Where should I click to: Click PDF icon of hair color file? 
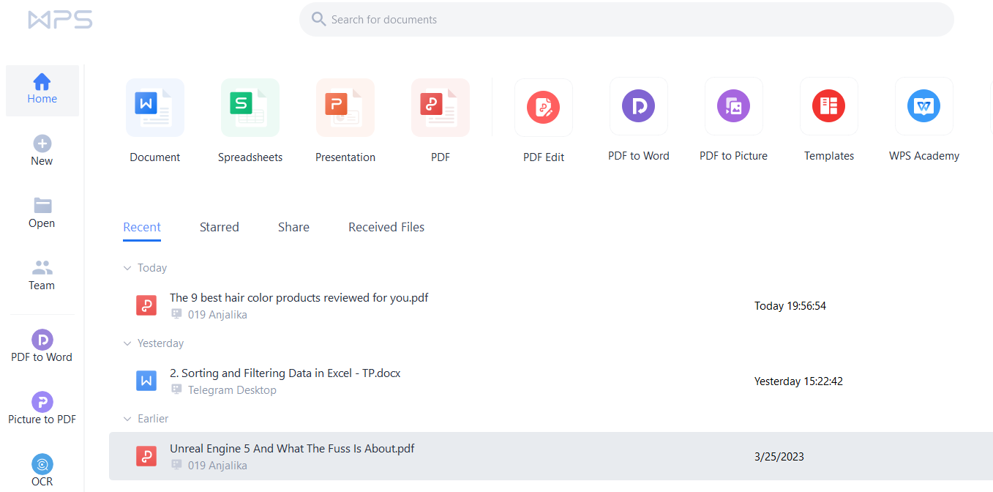pos(146,305)
